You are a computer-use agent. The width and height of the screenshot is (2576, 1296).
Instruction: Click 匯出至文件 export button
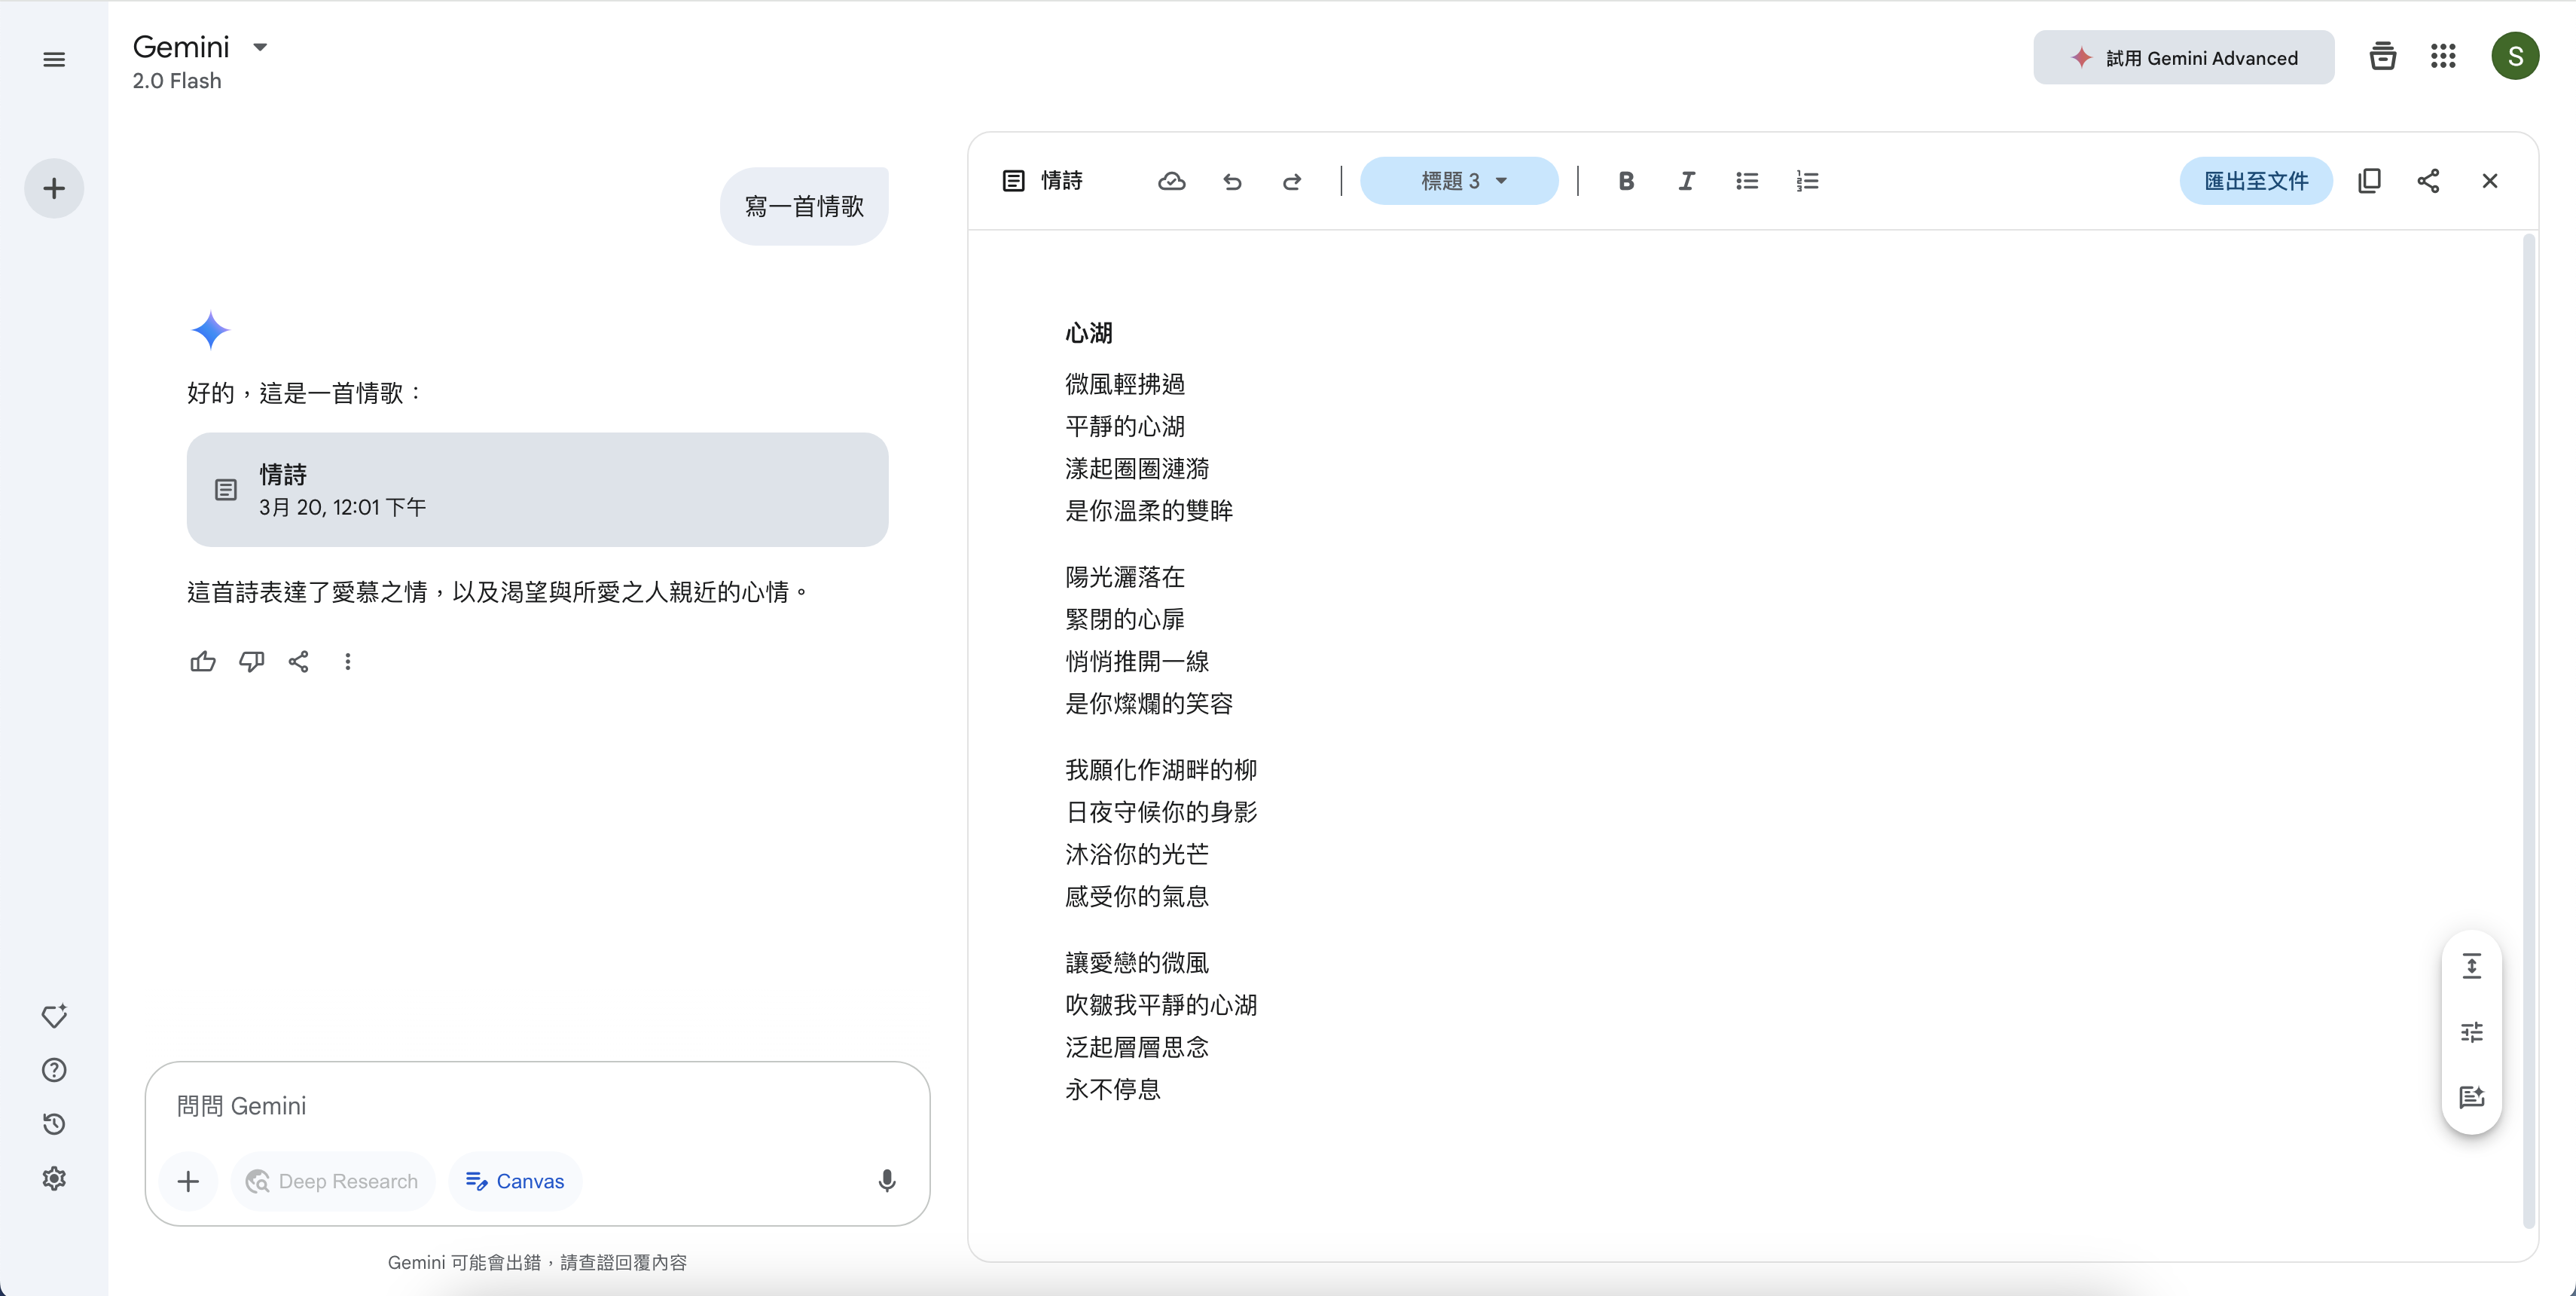point(2256,181)
